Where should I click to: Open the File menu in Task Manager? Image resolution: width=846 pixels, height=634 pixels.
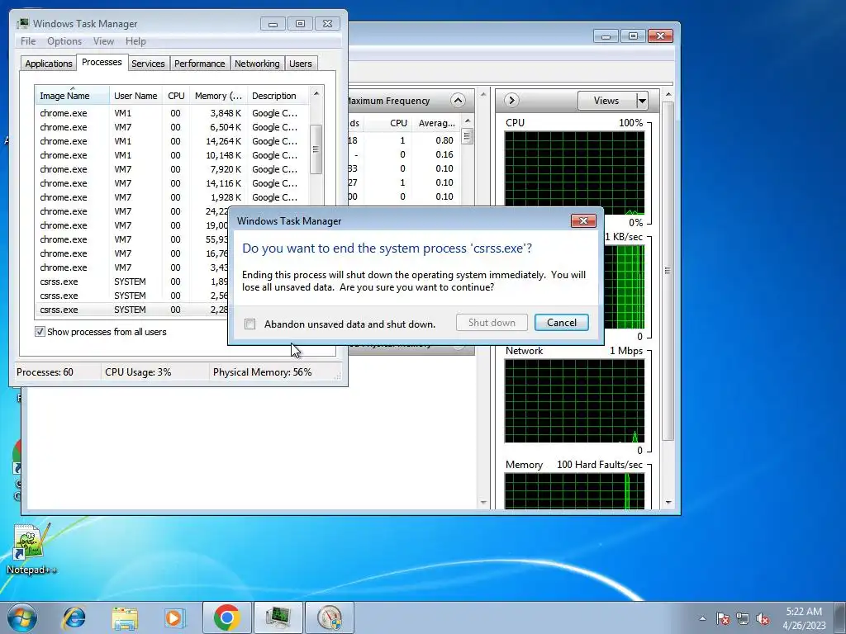pyautogui.click(x=28, y=41)
